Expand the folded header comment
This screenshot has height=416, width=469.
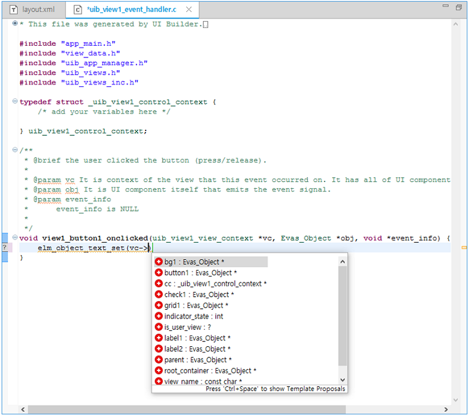[15, 23]
